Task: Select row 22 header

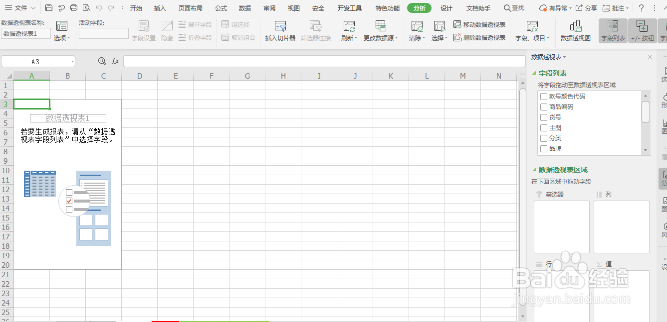Action: 6,284
